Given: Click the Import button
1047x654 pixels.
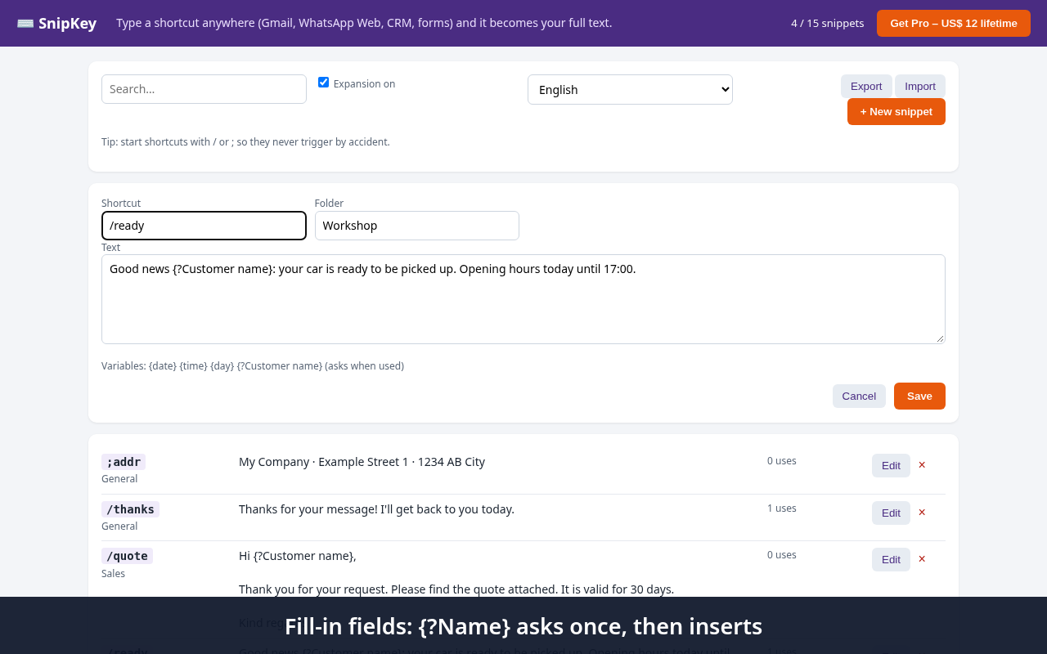Looking at the screenshot, I should [920, 86].
